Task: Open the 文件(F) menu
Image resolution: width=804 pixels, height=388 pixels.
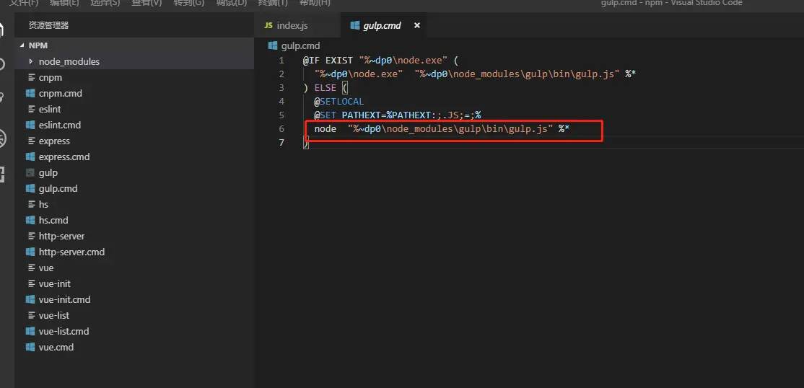Action: click(24, 3)
